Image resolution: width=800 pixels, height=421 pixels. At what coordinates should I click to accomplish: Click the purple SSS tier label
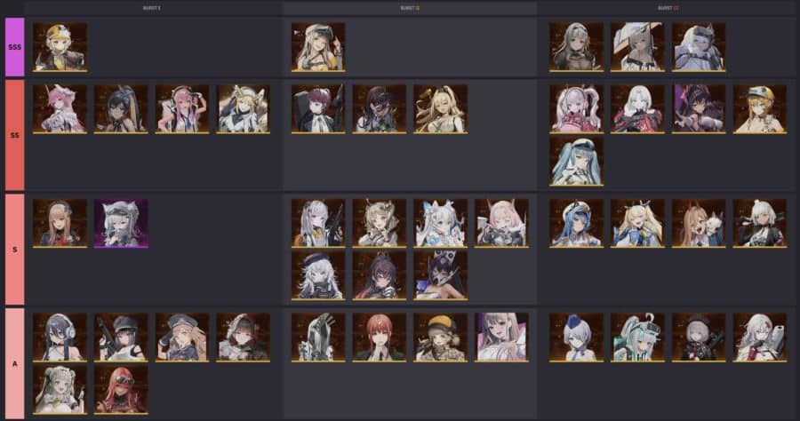[15, 47]
